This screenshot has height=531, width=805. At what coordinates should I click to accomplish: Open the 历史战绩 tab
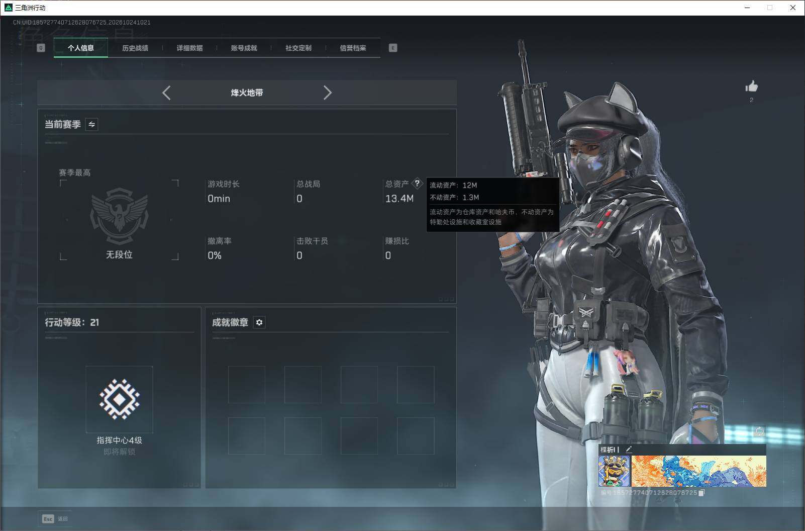click(135, 48)
